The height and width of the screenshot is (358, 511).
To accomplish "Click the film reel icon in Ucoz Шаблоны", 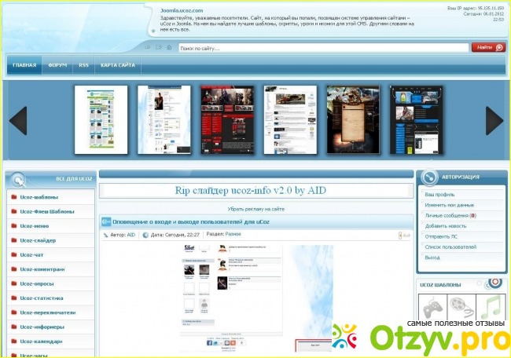I will point(461,307).
